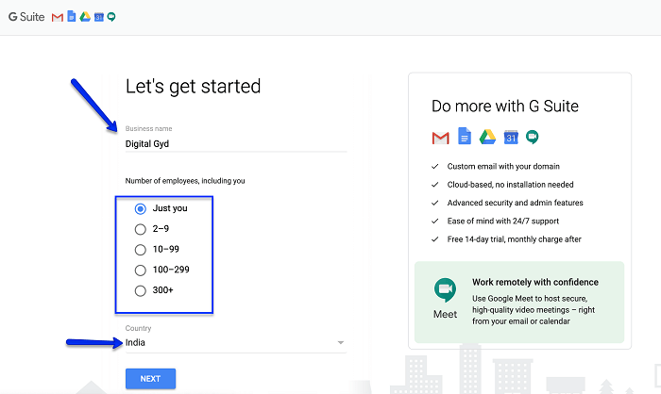Click the Gmail icon in G Suite card
This screenshot has height=394, width=661.
coord(441,138)
